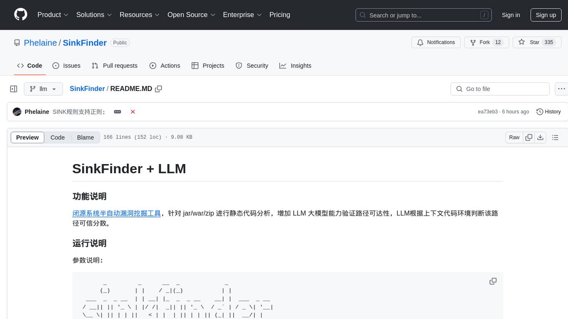Toggle the file tree side panel
Image resolution: width=568 pixels, height=319 pixels.
(14, 89)
